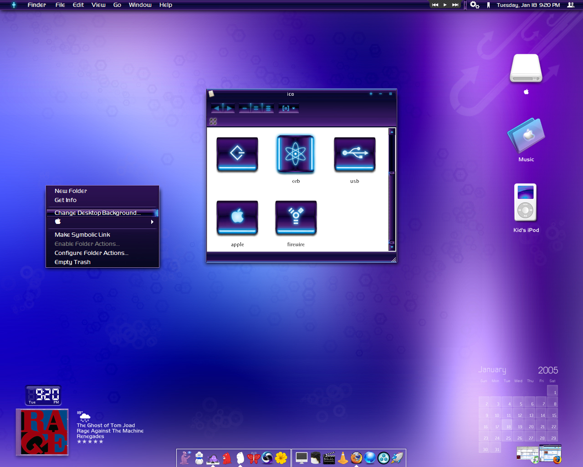Open the Go menu
The width and height of the screenshot is (583, 467).
click(117, 5)
